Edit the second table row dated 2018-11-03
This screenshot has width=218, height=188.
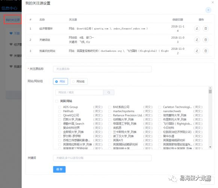click(197, 40)
